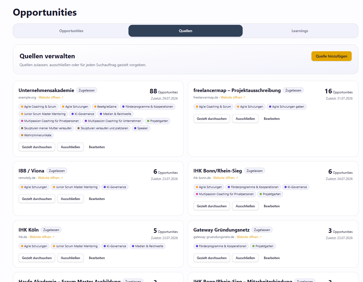The height and width of the screenshot is (282, 363).
Task: Switch to the Opportunities tab
Action: [x=71, y=31]
